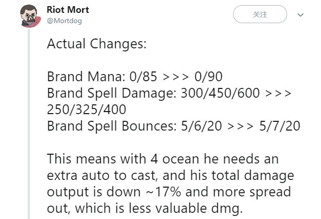Open the Riot Mort display name link
321x219 pixels.
[x=68, y=10]
